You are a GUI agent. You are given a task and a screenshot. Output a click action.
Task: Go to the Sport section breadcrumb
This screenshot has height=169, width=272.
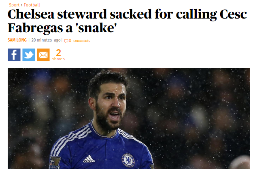[x=14, y=5]
